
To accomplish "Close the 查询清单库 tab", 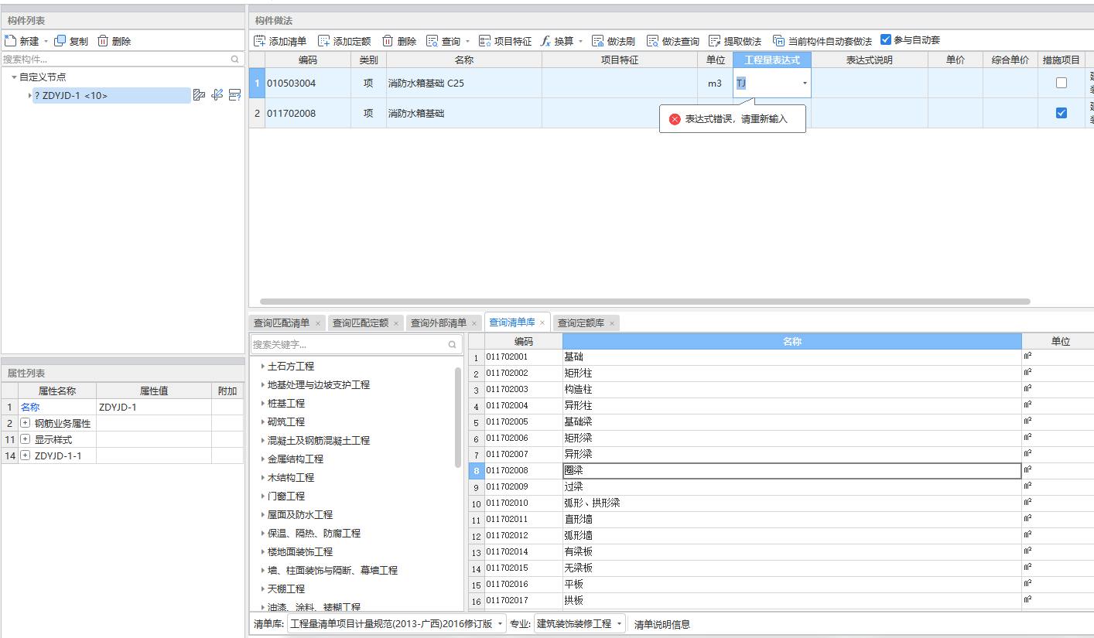I will 542,322.
